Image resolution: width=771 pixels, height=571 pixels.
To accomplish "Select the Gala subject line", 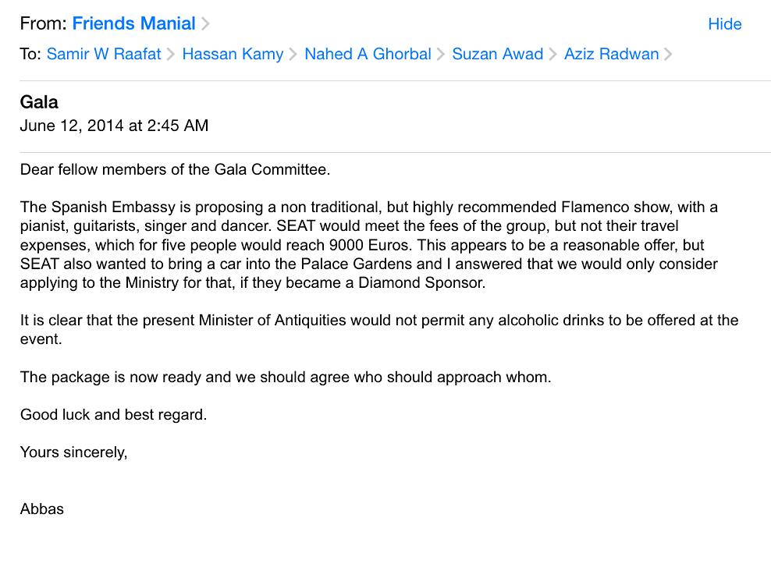I will coord(39,102).
